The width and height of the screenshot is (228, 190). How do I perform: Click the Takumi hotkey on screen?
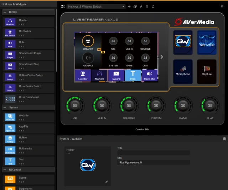116,75
